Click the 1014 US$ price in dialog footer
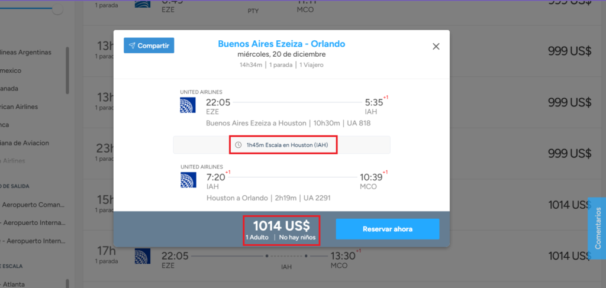The height and width of the screenshot is (288, 606). click(281, 226)
